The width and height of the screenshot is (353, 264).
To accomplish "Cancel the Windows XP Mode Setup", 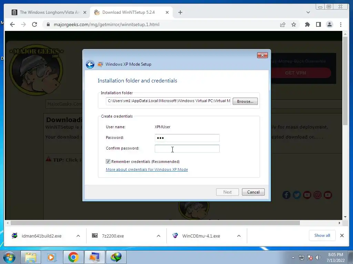I will [x=253, y=192].
